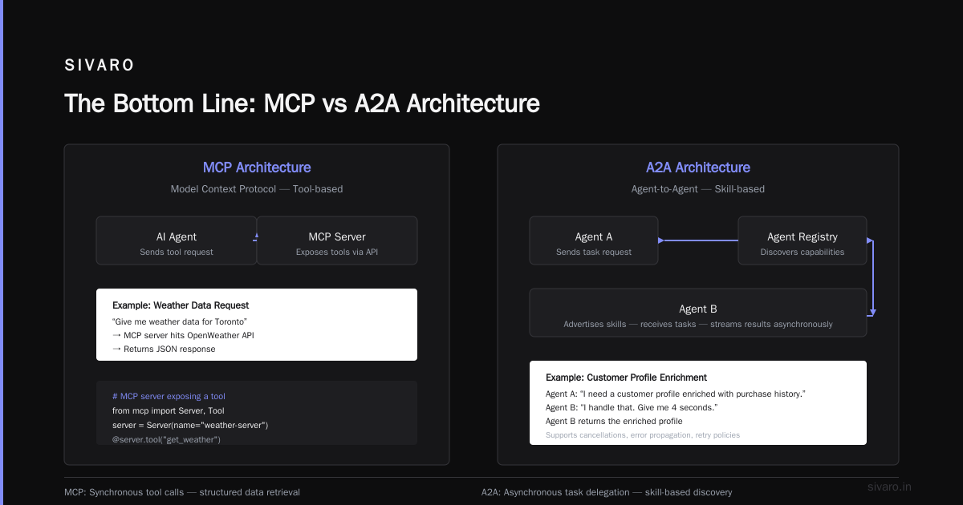
Task: Select the MCP Server box
Action: [337, 240]
